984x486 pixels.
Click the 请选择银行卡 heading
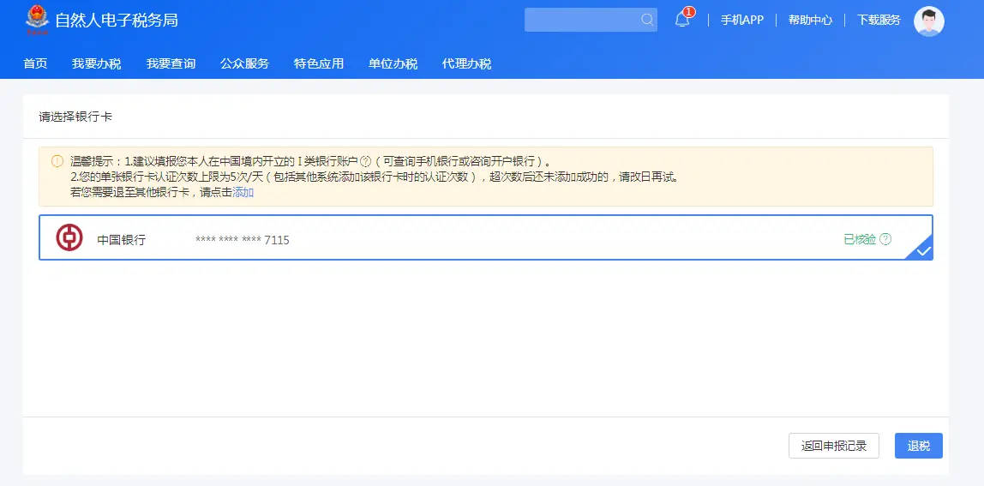tap(75, 117)
